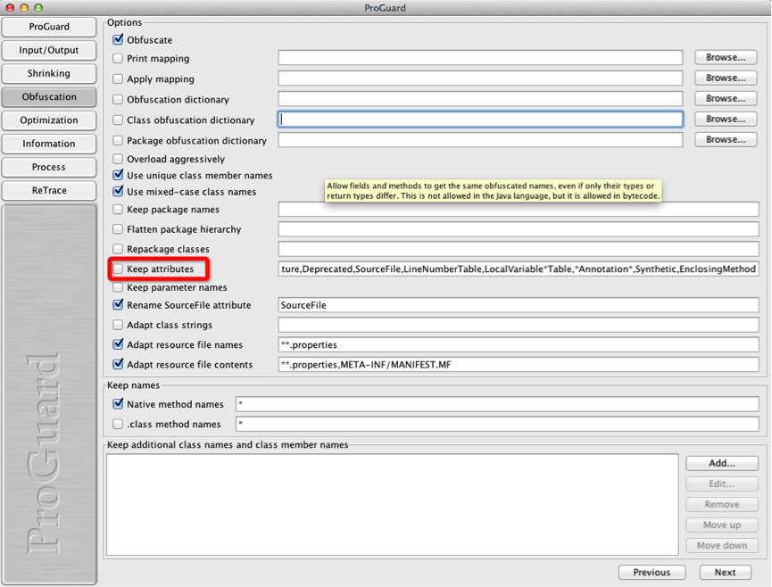Browse for Package obfuscation dictionary file
772x587 pixels.
pyautogui.click(x=726, y=140)
